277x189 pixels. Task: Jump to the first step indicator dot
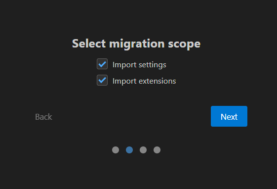[116, 150]
